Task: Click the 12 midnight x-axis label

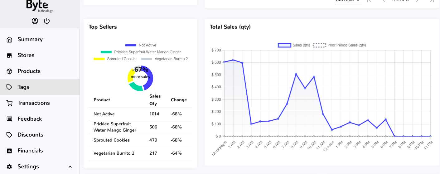Action: [x=220, y=148]
